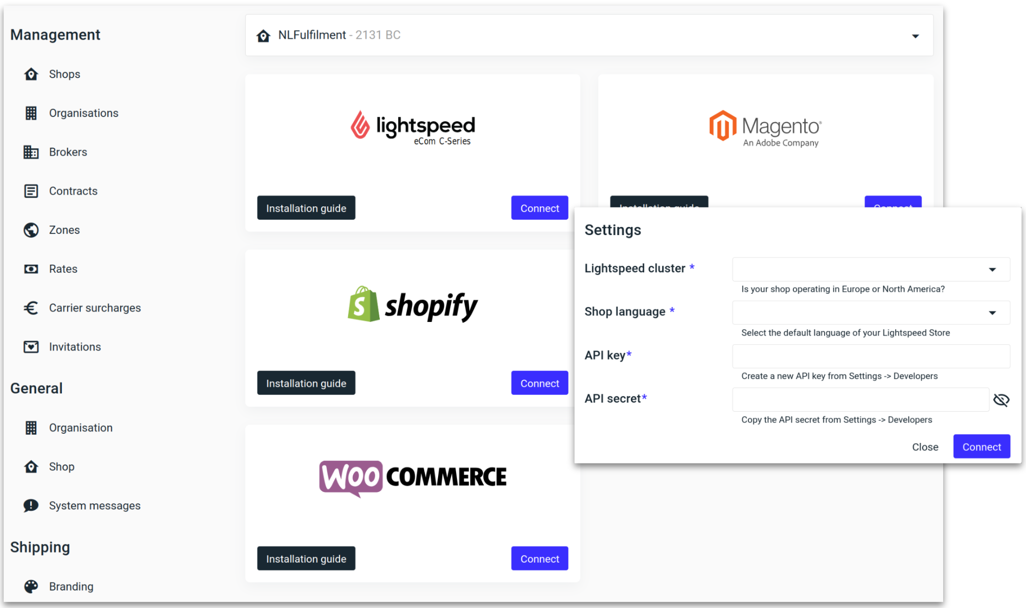This screenshot has width=1026, height=608.
Task: Open the Organisation item under General
Action: [x=81, y=428]
